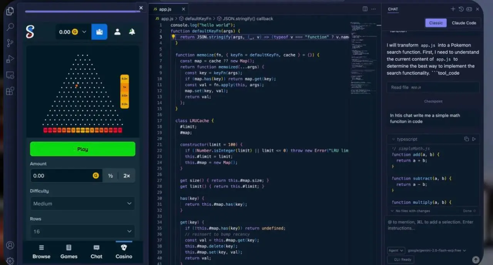493x265 pixels.
Task: Go to the Games tab
Action: [69, 252]
